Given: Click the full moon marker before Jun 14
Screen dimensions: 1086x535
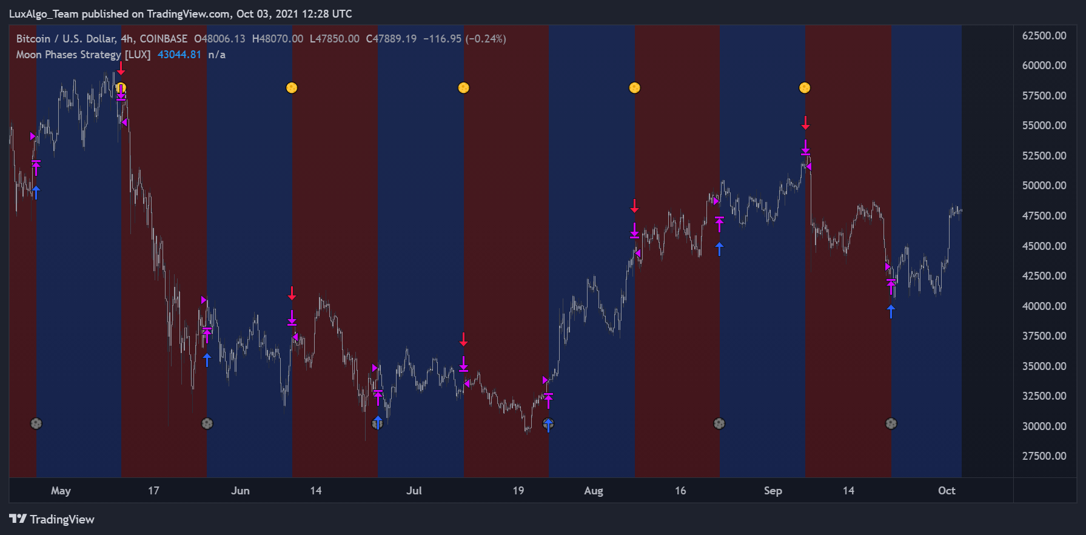Looking at the screenshot, I should [x=292, y=88].
